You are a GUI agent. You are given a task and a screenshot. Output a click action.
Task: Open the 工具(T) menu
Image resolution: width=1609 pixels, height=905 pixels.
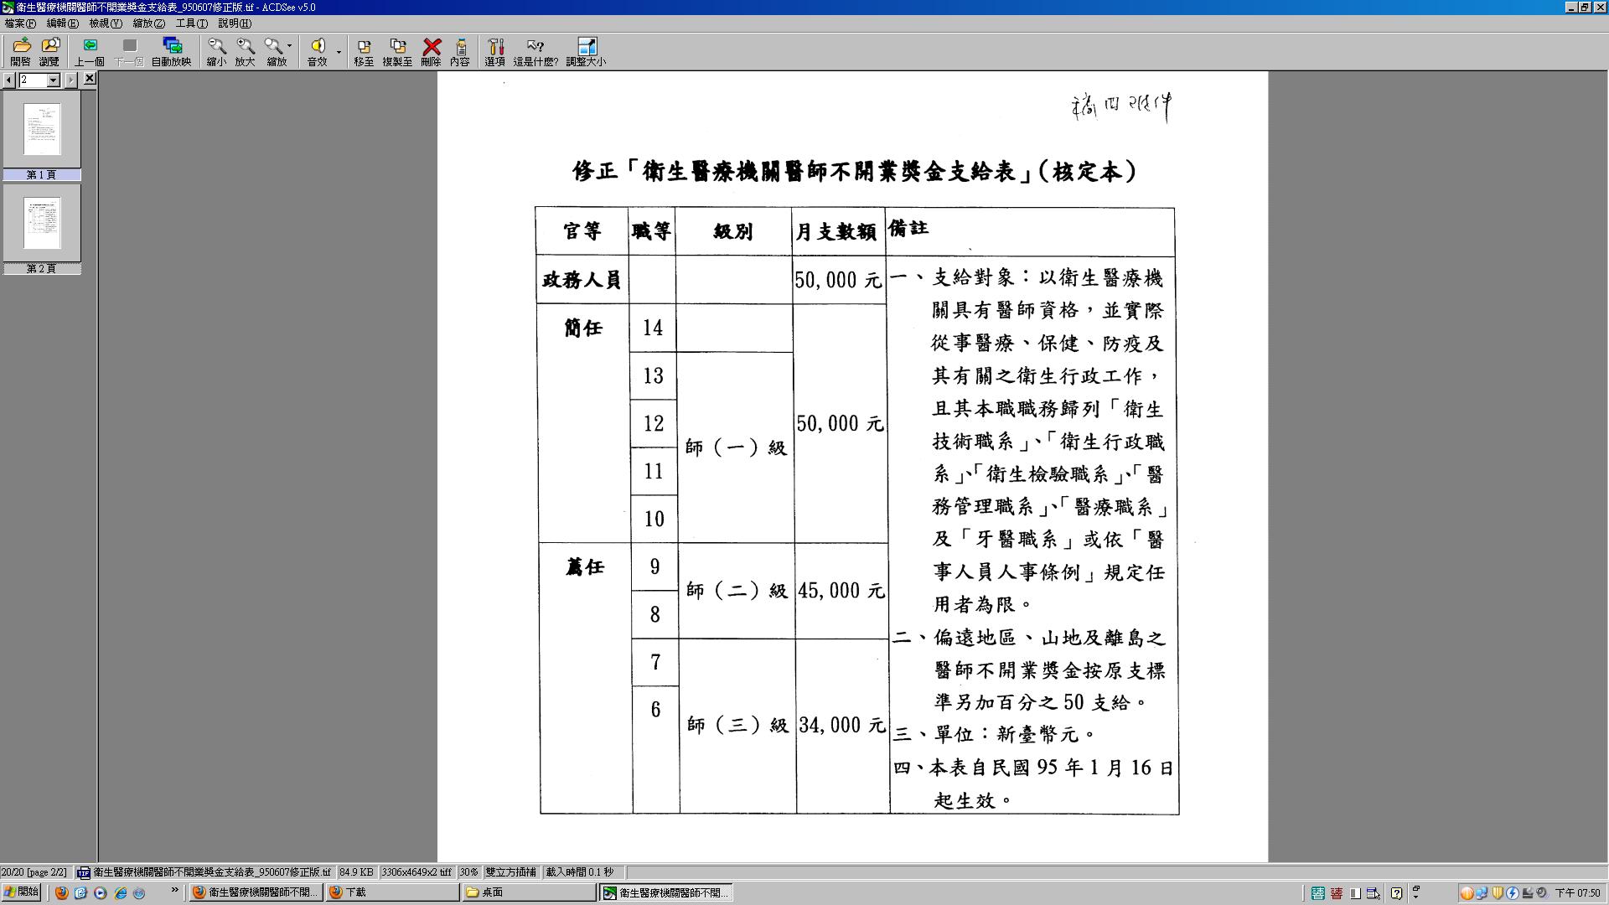point(191,23)
